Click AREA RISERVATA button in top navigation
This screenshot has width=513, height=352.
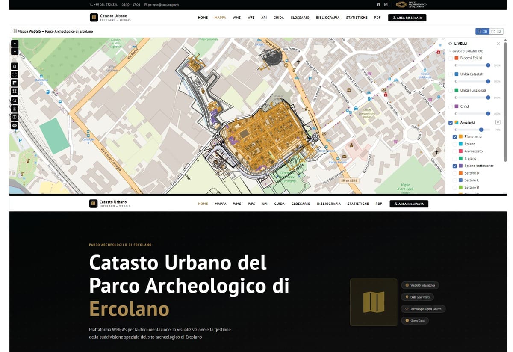click(407, 18)
